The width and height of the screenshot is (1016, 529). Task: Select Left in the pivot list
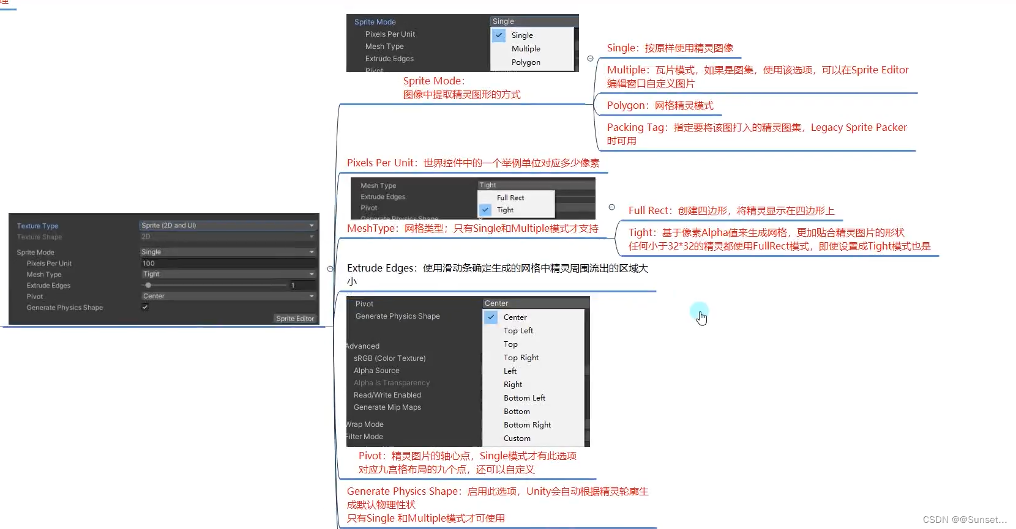534,371
